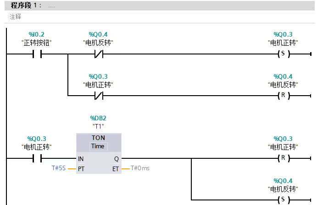Select the Reset coil labeled 电机反转

[x=283, y=96]
